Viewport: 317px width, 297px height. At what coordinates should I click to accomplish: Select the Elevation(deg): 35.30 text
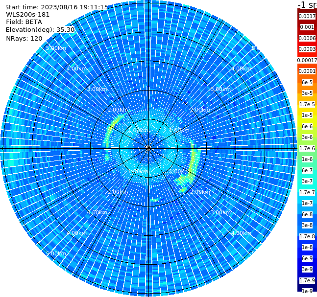(40, 30)
